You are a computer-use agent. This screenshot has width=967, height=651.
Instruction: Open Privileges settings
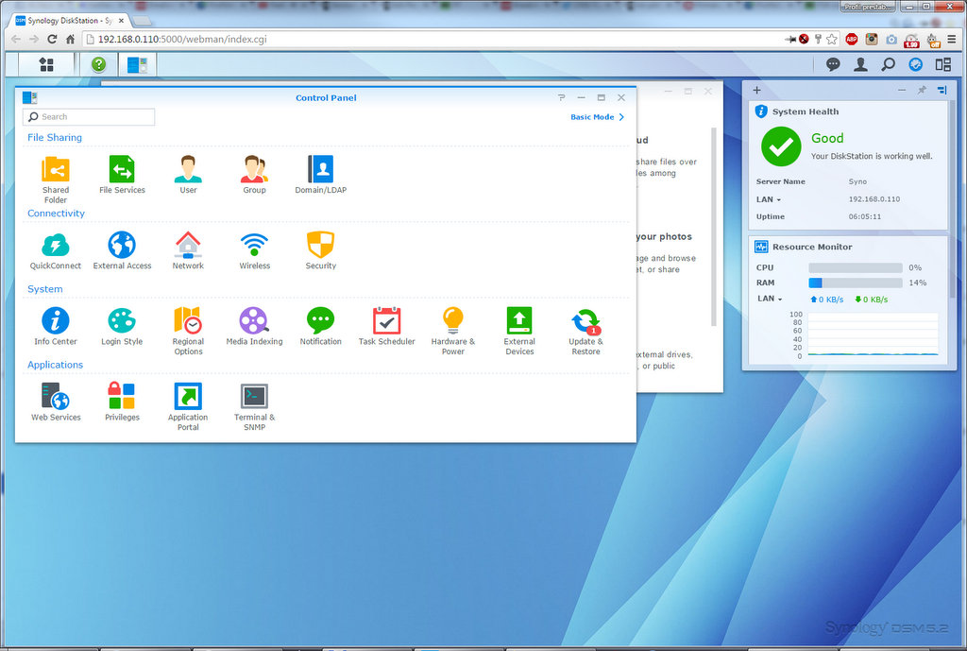122,403
